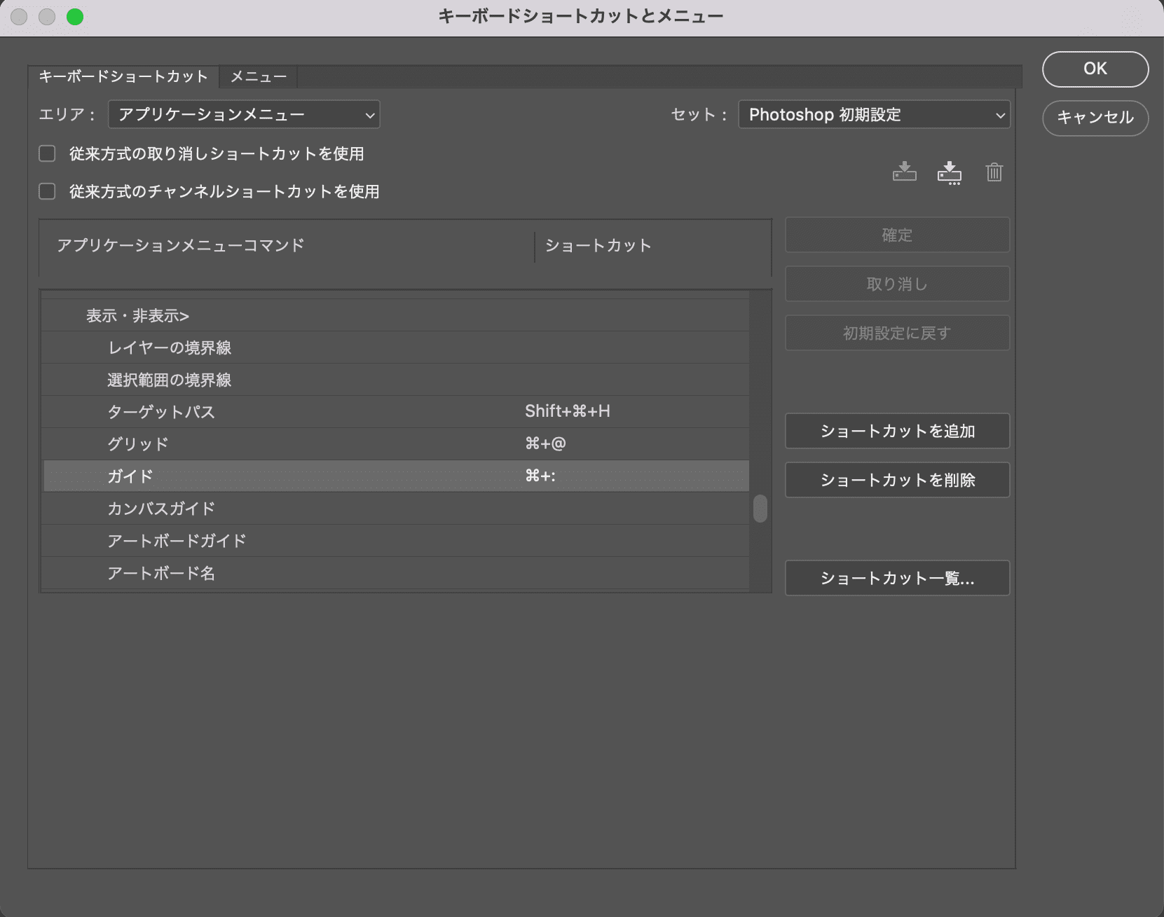Select the ターゲットパス row
Viewport: 1164px width, 917px height.
(x=396, y=412)
